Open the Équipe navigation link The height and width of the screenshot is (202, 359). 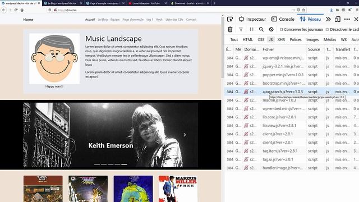[x=115, y=20]
